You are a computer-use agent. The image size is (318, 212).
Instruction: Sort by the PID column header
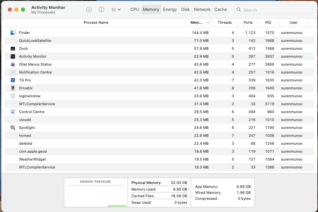tap(268, 22)
